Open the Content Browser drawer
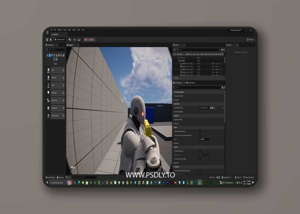Image resolution: width=300 pixels, height=214 pixels. click(x=50, y=177)
